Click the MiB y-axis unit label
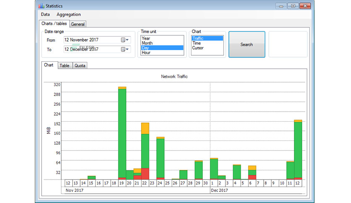351x203 pixels. [x=49, y=130]
